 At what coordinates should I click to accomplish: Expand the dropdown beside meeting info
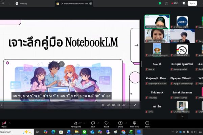click(9, 3)
